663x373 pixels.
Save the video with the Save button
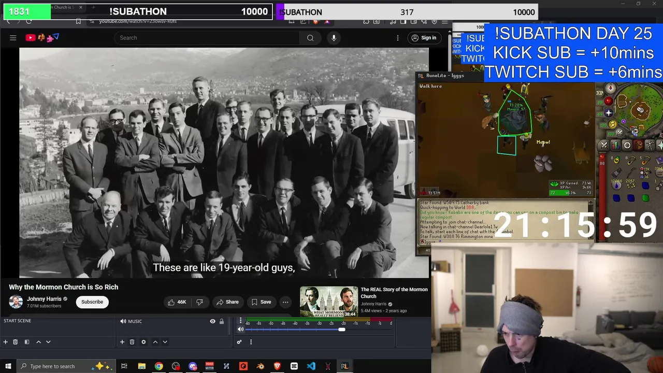click(x=262, y=302)
